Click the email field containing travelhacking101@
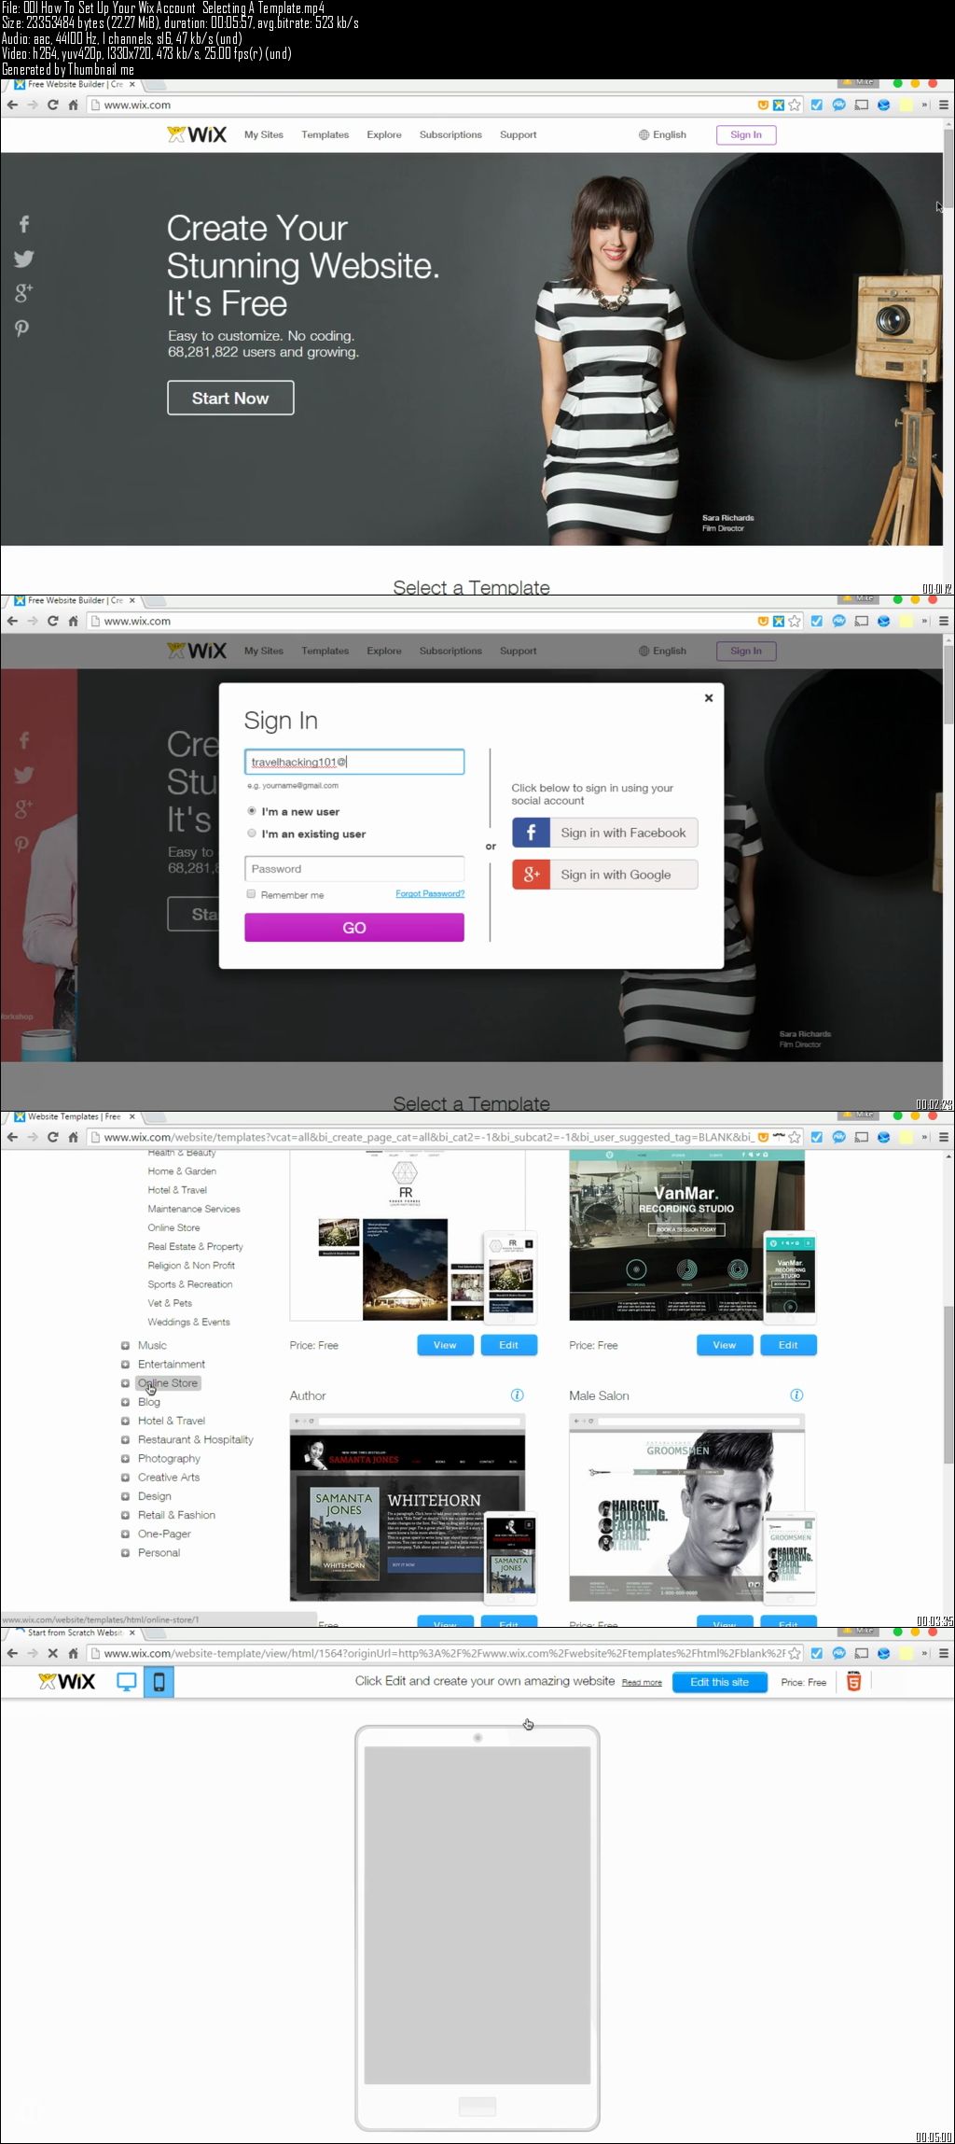 (354, 763)
